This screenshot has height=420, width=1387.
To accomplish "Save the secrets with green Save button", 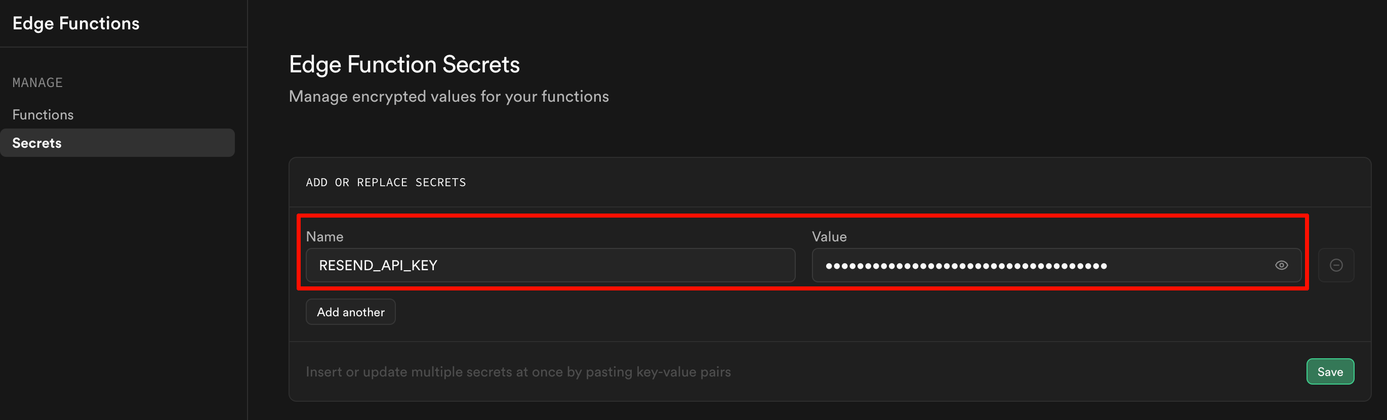I will [1329, 371].
